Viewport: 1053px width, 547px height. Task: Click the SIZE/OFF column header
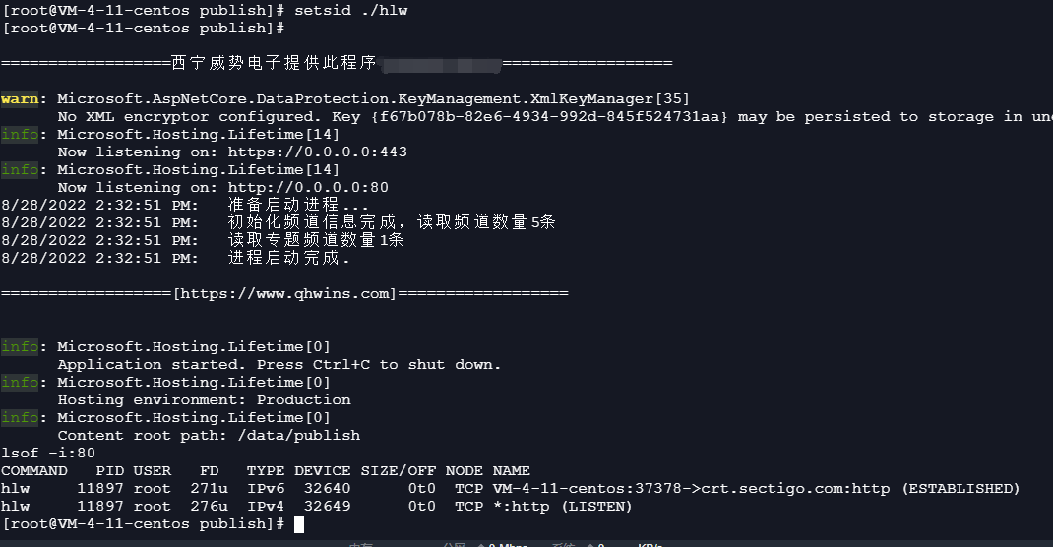pos(398,471)
